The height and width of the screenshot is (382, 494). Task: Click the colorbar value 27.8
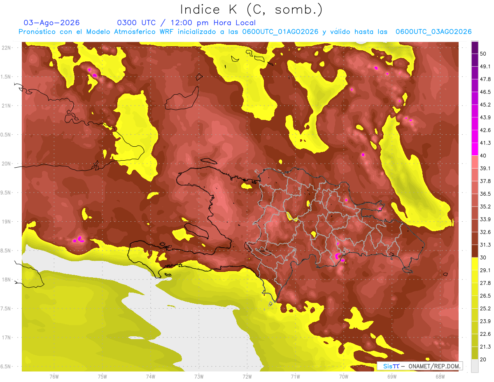coord(485,283)
